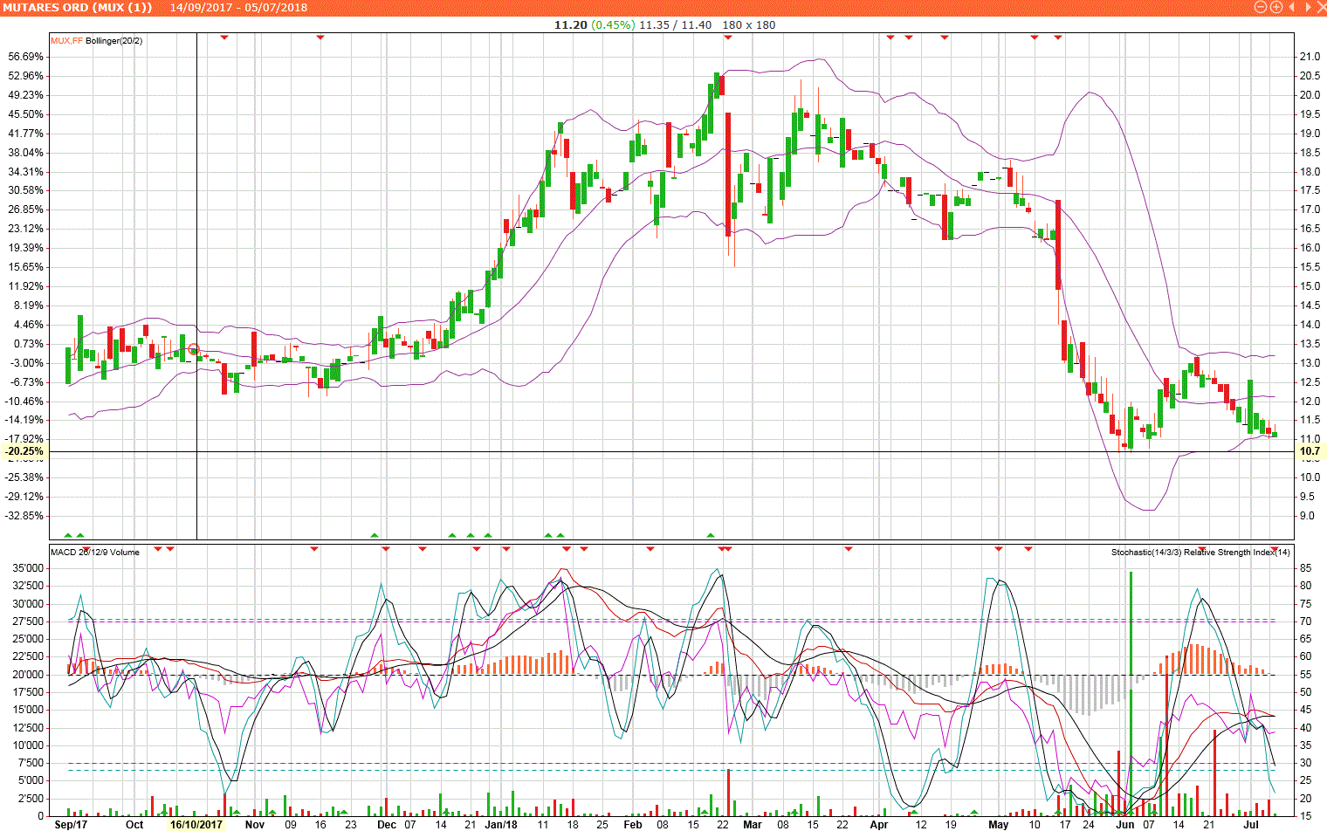Shift chart back with left arrow icon
Screen dimensions: 1327x831
tap(1291, 7)
